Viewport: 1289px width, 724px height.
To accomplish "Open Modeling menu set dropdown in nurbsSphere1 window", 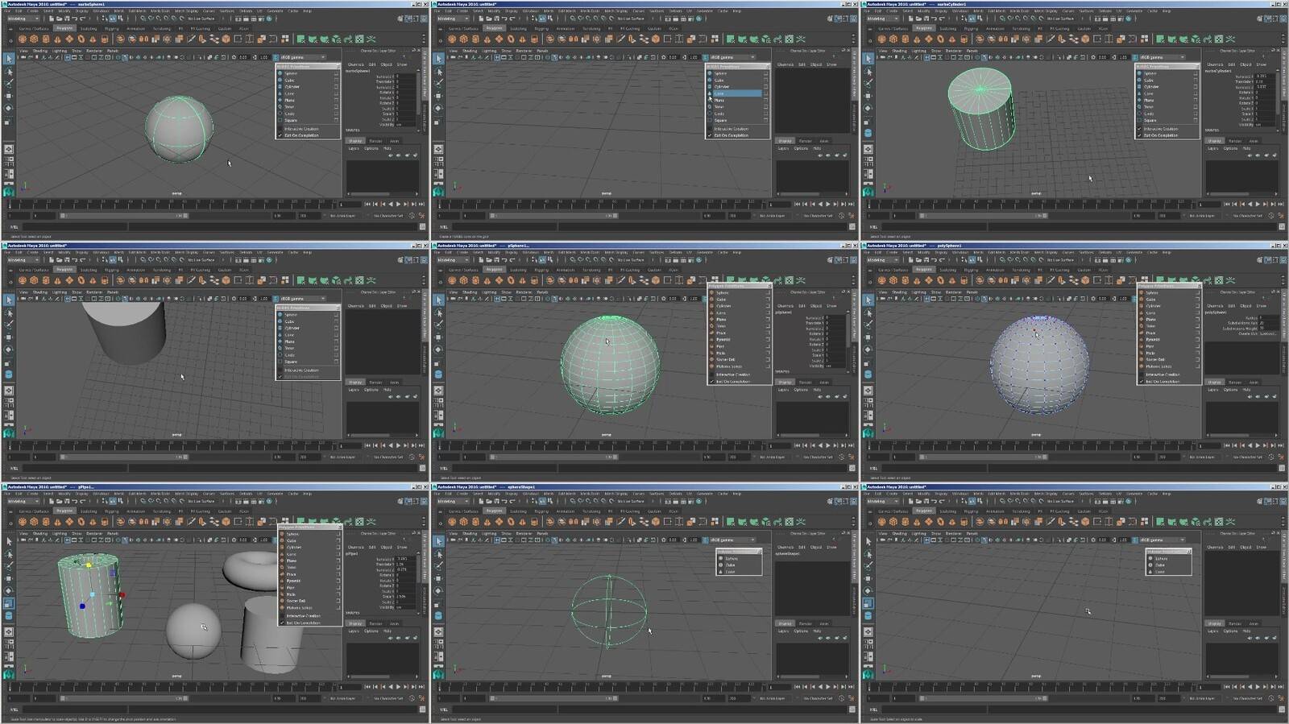I will (x=23, y=19).
